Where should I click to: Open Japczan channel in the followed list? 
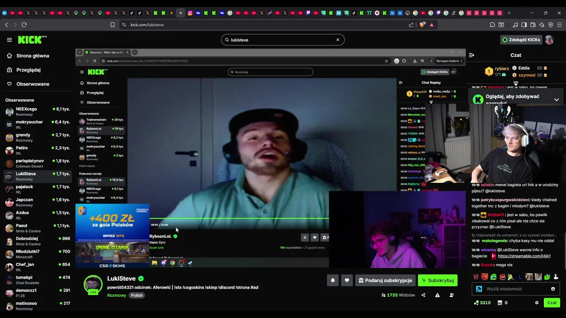(x=38, y=202)
